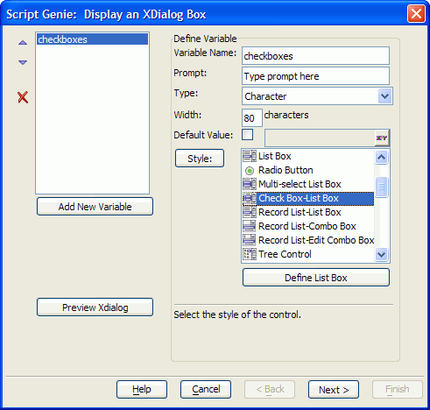430x410 pixels.
Task: Click Define List Box button
Action: (x=316, y=278)
